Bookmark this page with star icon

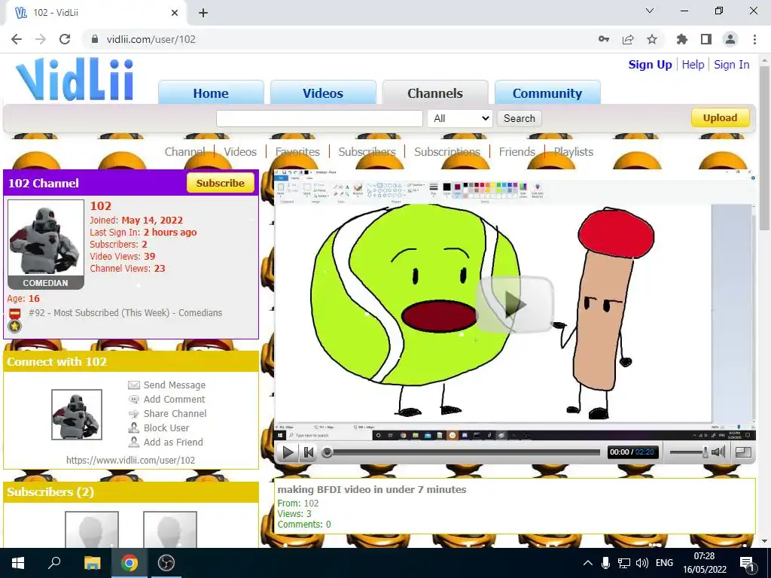coord(652,39)
